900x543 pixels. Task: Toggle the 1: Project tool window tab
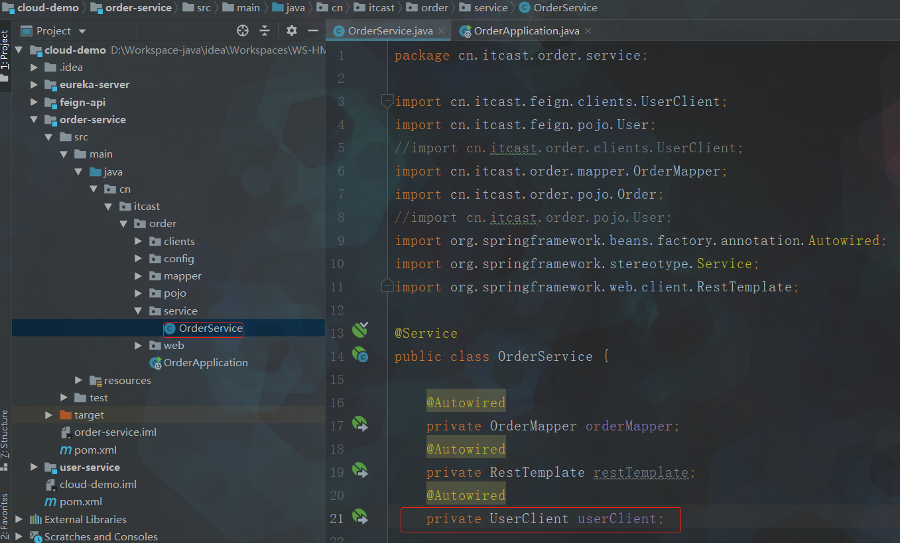pos(5,56)
